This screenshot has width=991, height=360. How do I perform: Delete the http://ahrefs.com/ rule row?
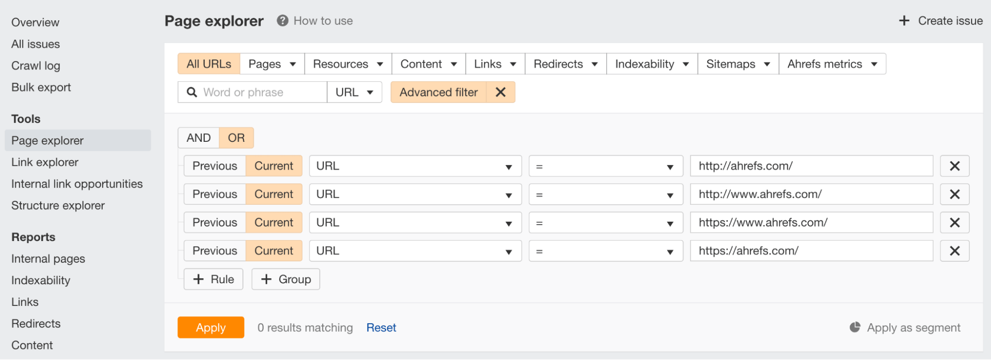(954, 166)
